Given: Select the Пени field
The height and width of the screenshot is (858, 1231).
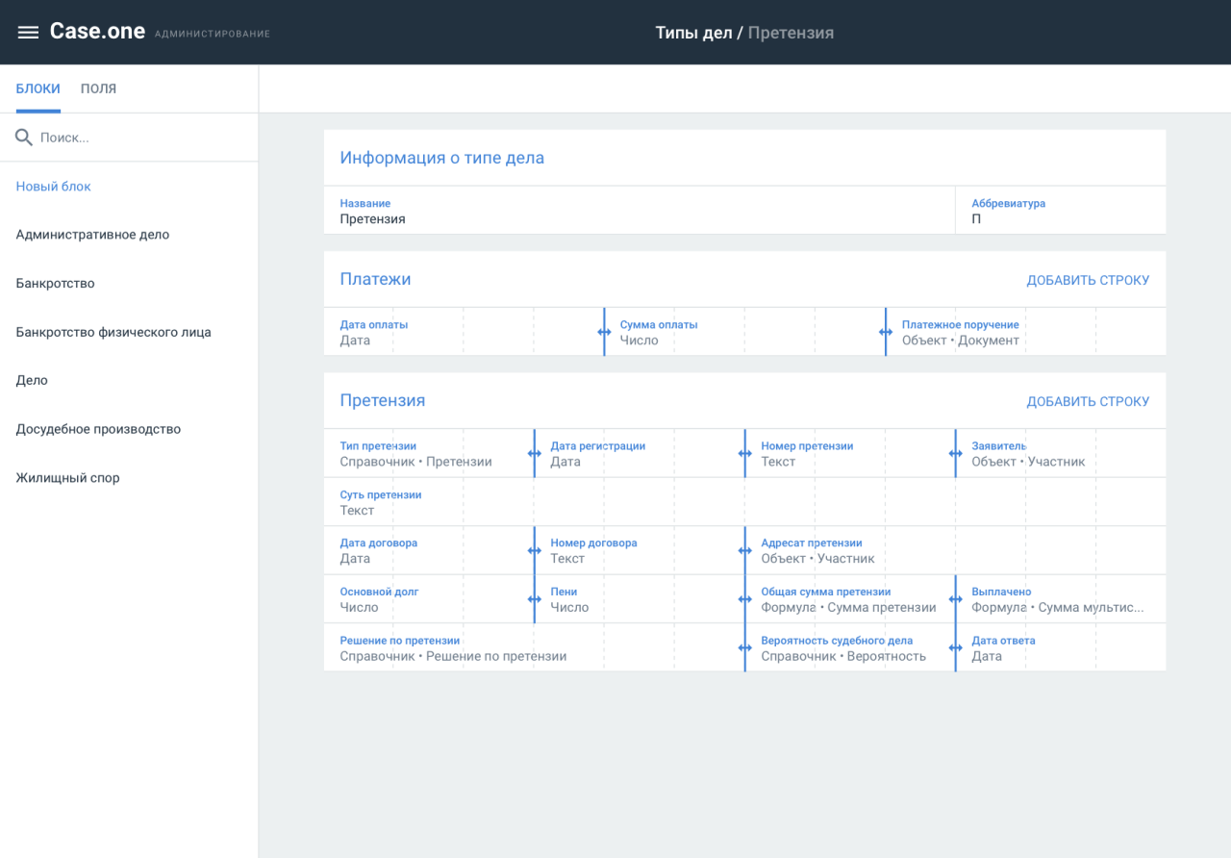Looking at the screenshot, I should click(640, 599).
